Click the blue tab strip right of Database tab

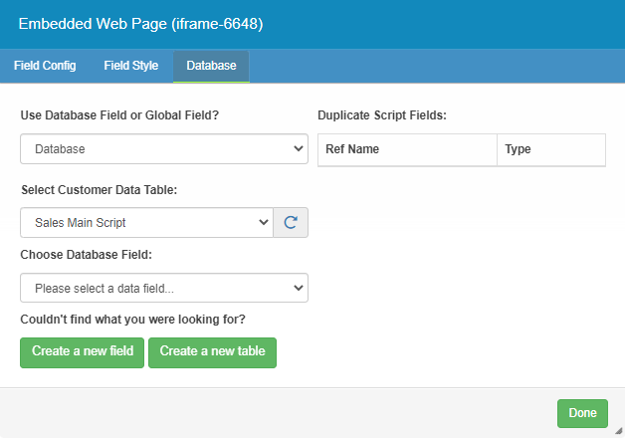(438, 66)
